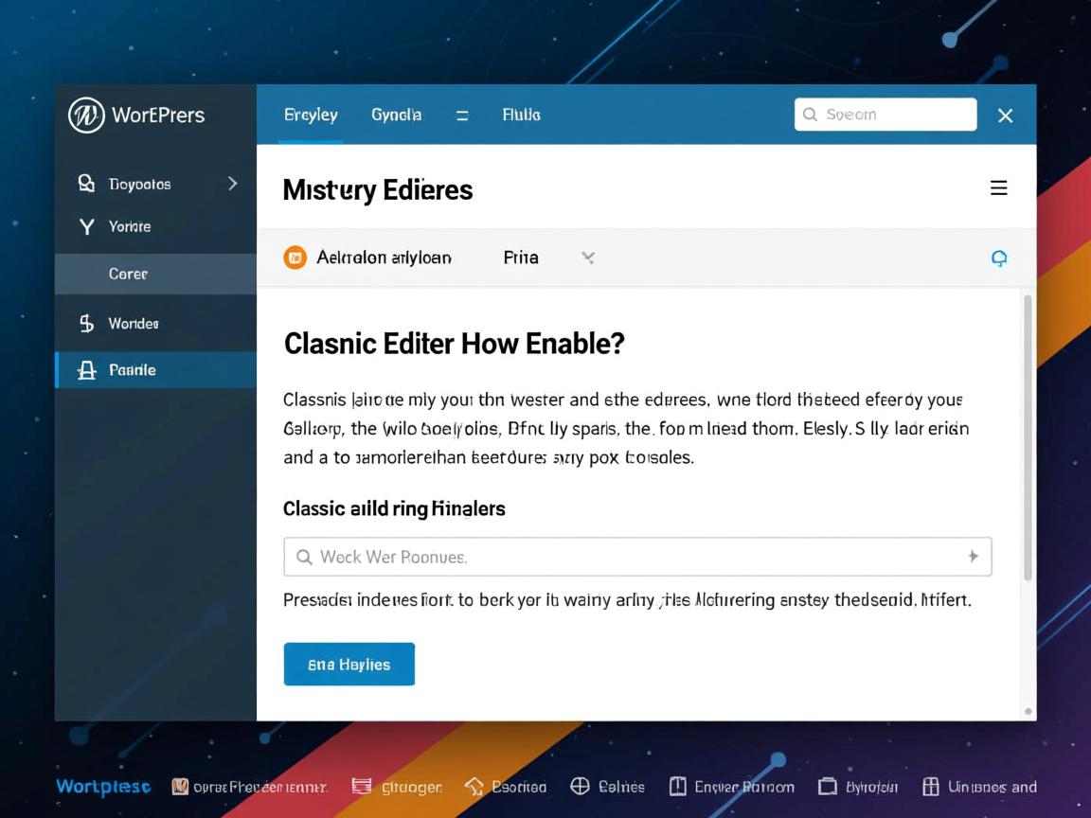Click the WordPress logo icon
1091x818 pixels.
[x=86, y=116]
